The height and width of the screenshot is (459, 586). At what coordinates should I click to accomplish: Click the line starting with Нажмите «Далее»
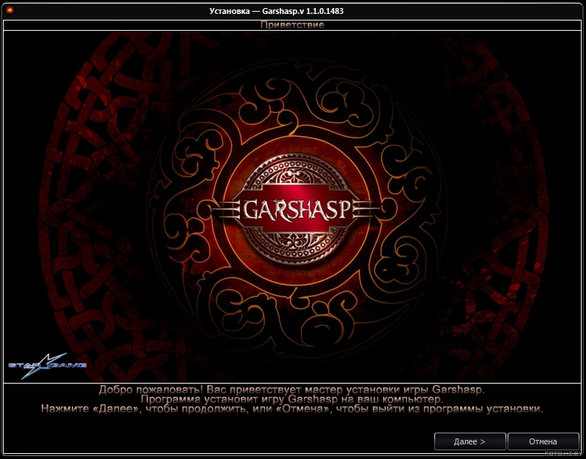click(x=292, y=408)
